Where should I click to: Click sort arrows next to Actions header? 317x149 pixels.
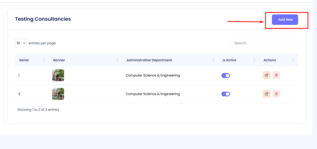(x=293, y=60)
